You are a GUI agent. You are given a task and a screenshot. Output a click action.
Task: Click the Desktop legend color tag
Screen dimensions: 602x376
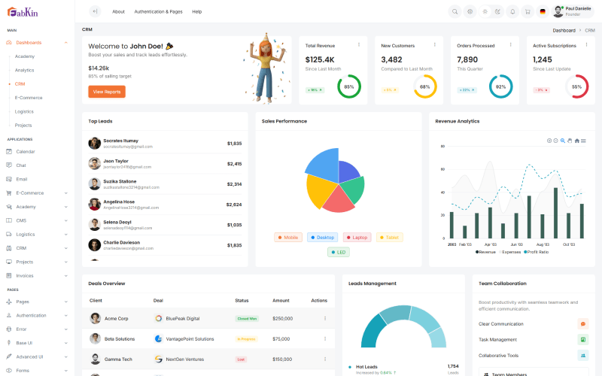tap(323, 238)
